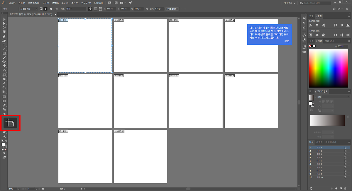
Task: Open the artboard preset dropdown 사용자 정의
Action: [29, 9]
